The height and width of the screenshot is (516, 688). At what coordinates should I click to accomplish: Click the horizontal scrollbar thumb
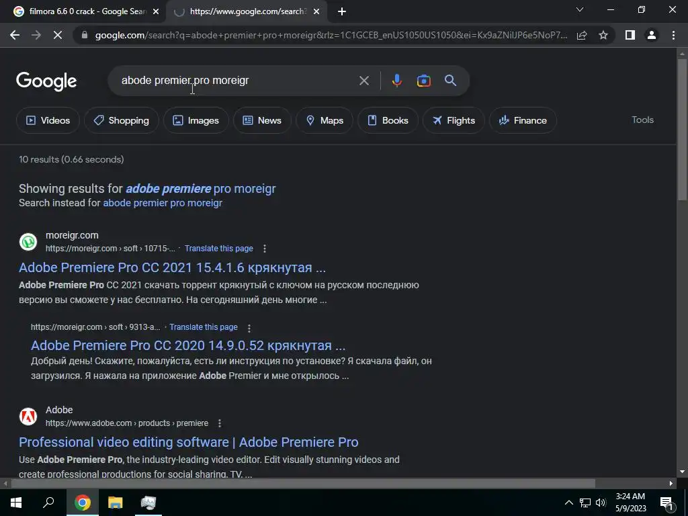tap(303, 484)
